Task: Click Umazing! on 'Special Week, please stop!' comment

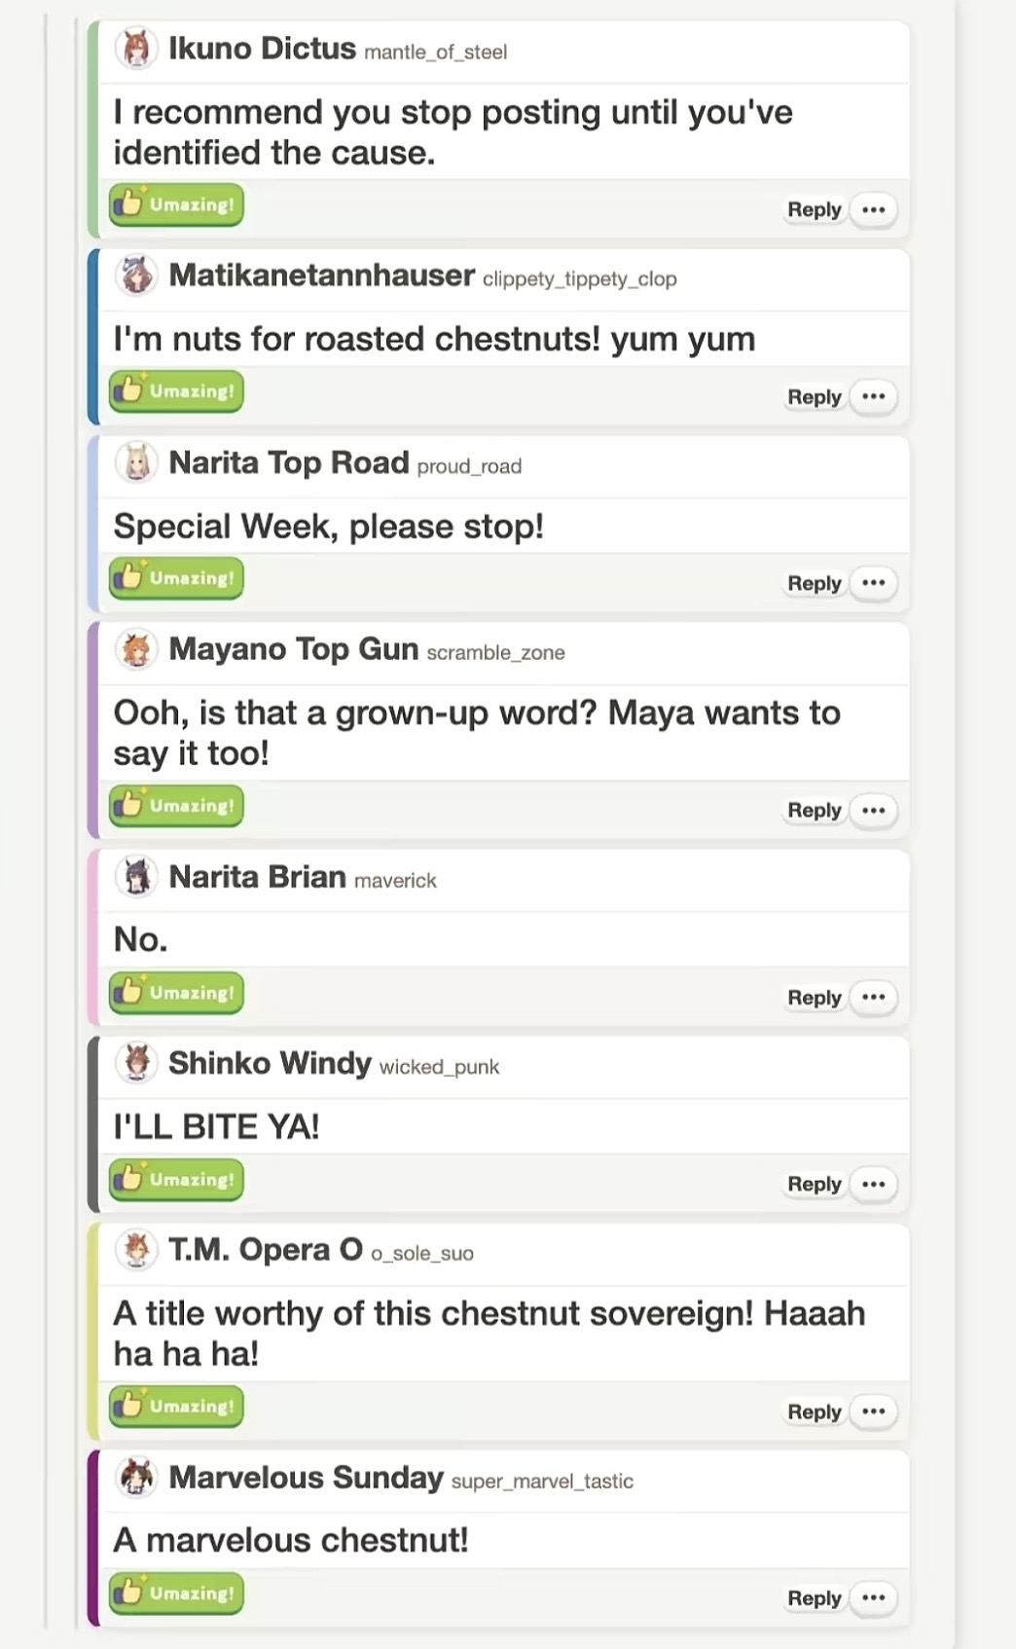Action: point(176,578)
